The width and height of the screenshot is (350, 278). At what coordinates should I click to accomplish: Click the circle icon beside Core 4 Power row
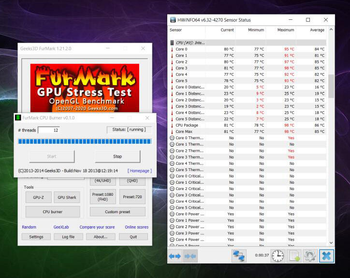coord(172,239)
